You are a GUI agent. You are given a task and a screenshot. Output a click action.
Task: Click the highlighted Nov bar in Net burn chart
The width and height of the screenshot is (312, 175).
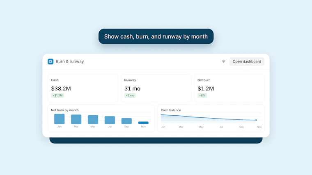click(x=143, y=123)
